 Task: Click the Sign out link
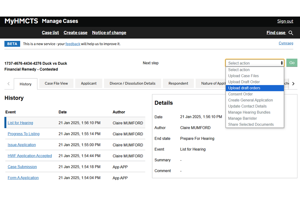[x=285, y=21]
